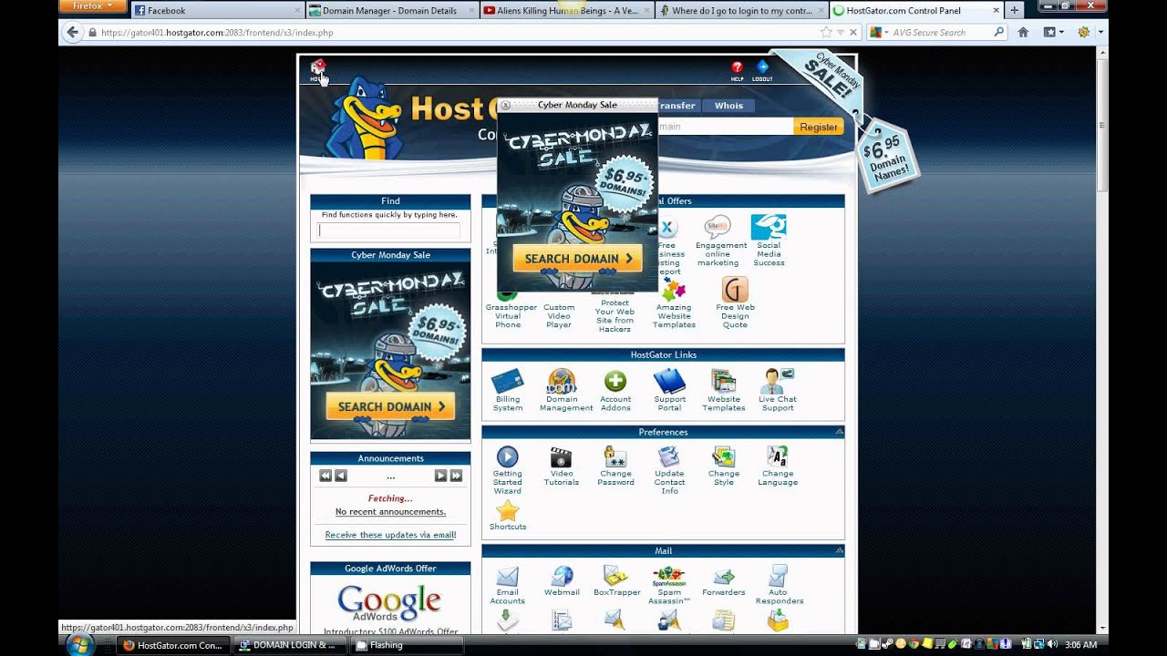Switch to Domain Manager browser tab
1167x656 pixels.
point(393,10)
